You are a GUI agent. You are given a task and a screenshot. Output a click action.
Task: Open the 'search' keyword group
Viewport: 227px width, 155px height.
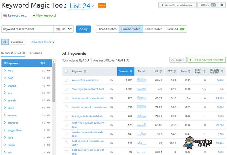[x=12, y=101]
